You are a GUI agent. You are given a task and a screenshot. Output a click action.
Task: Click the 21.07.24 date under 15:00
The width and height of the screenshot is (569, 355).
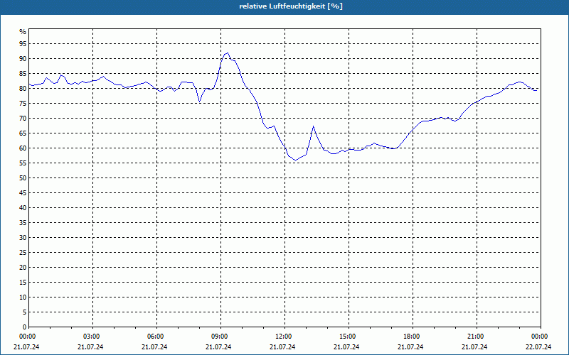(346, 347)
